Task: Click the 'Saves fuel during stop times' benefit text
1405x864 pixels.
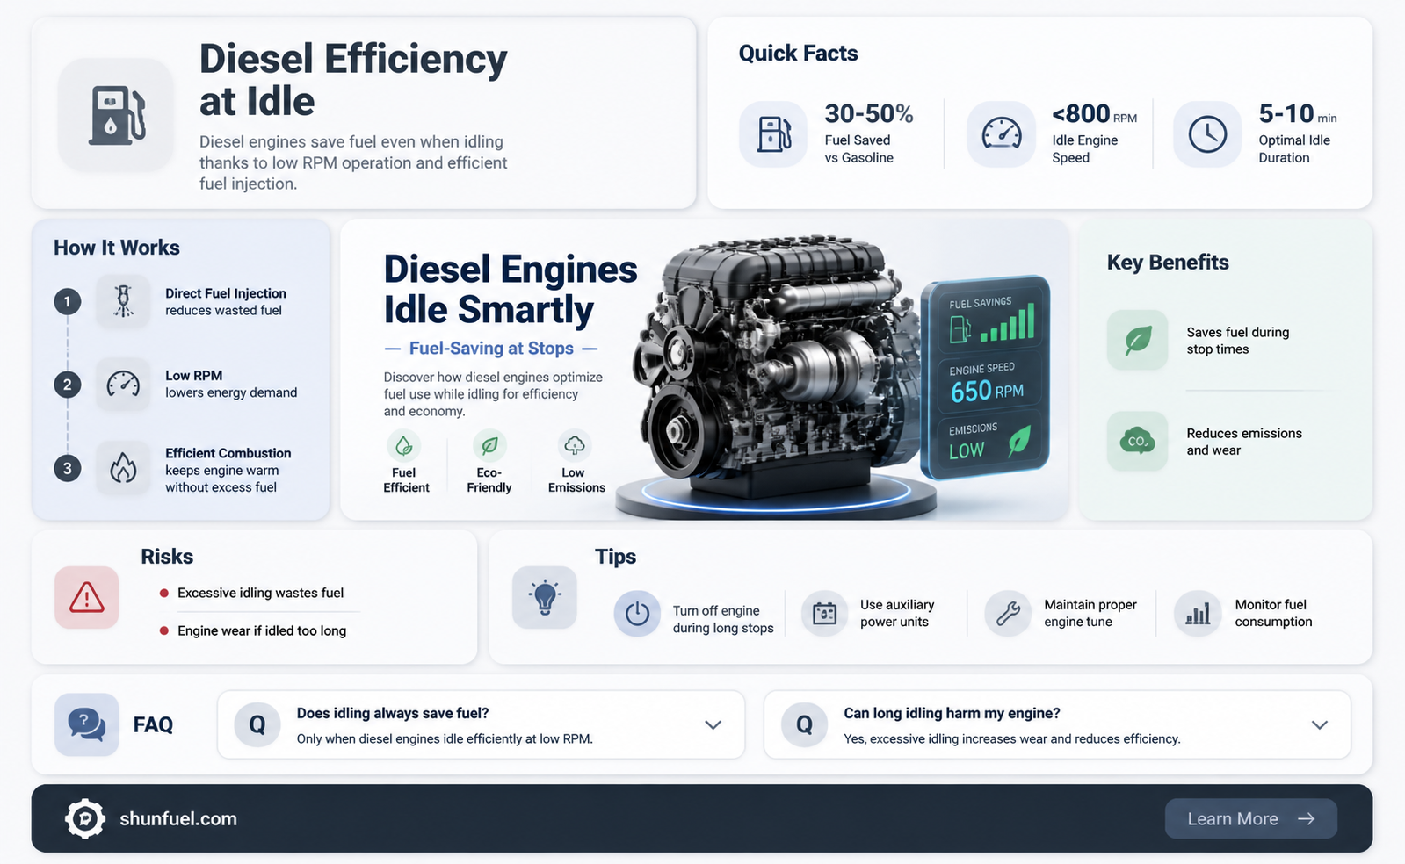Action: 1237,341
